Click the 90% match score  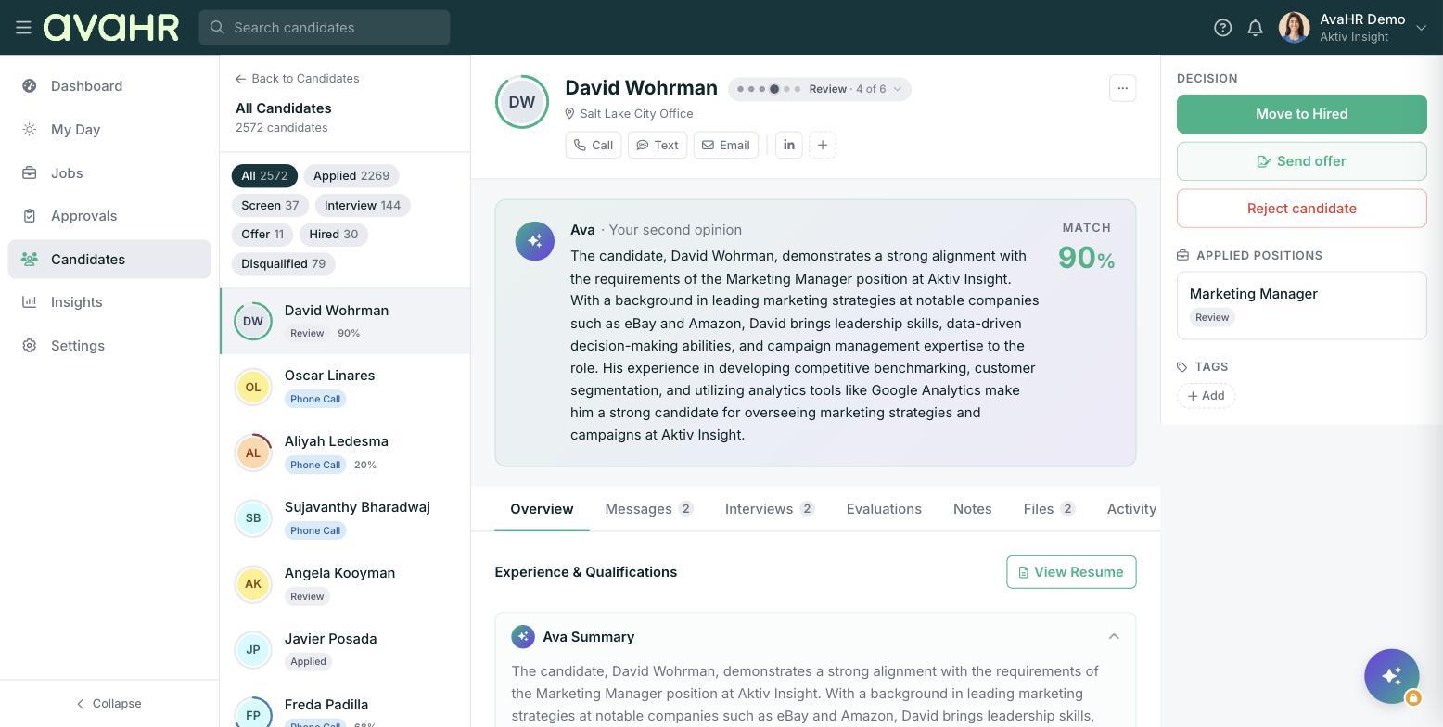pyautogui.click(x=1086, y=258)
